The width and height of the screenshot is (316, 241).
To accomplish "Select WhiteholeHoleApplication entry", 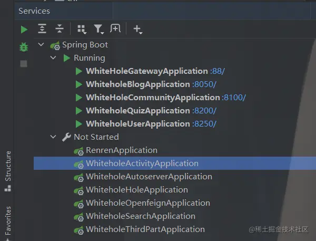I will point(137,190).
